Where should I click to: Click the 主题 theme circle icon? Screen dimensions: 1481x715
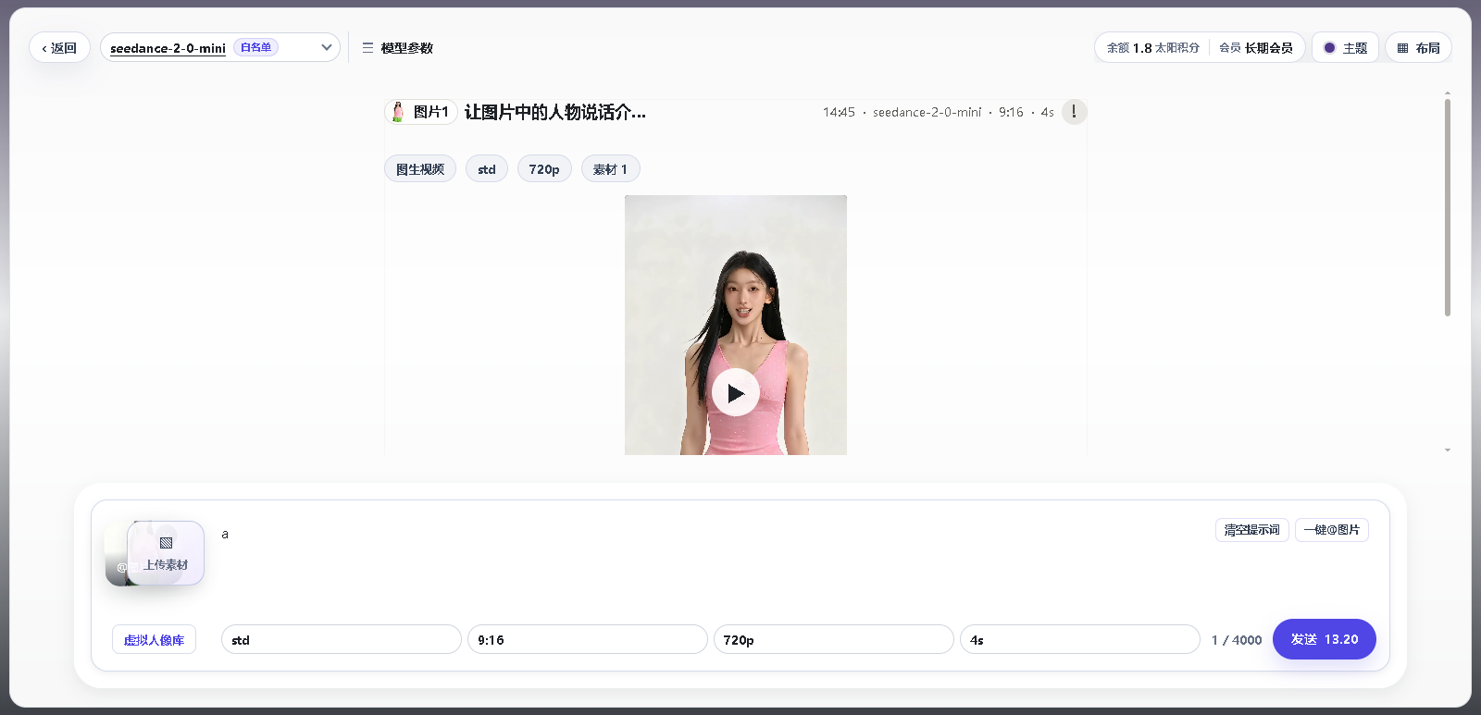click(x=1329, y=48)
